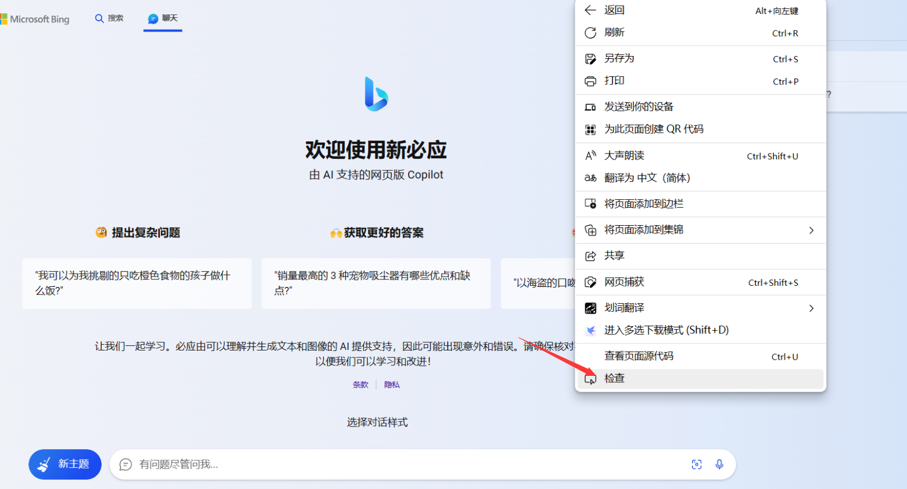Switch to the 聊天 chat tab
907x489 pixels.
tap(163, 18)
